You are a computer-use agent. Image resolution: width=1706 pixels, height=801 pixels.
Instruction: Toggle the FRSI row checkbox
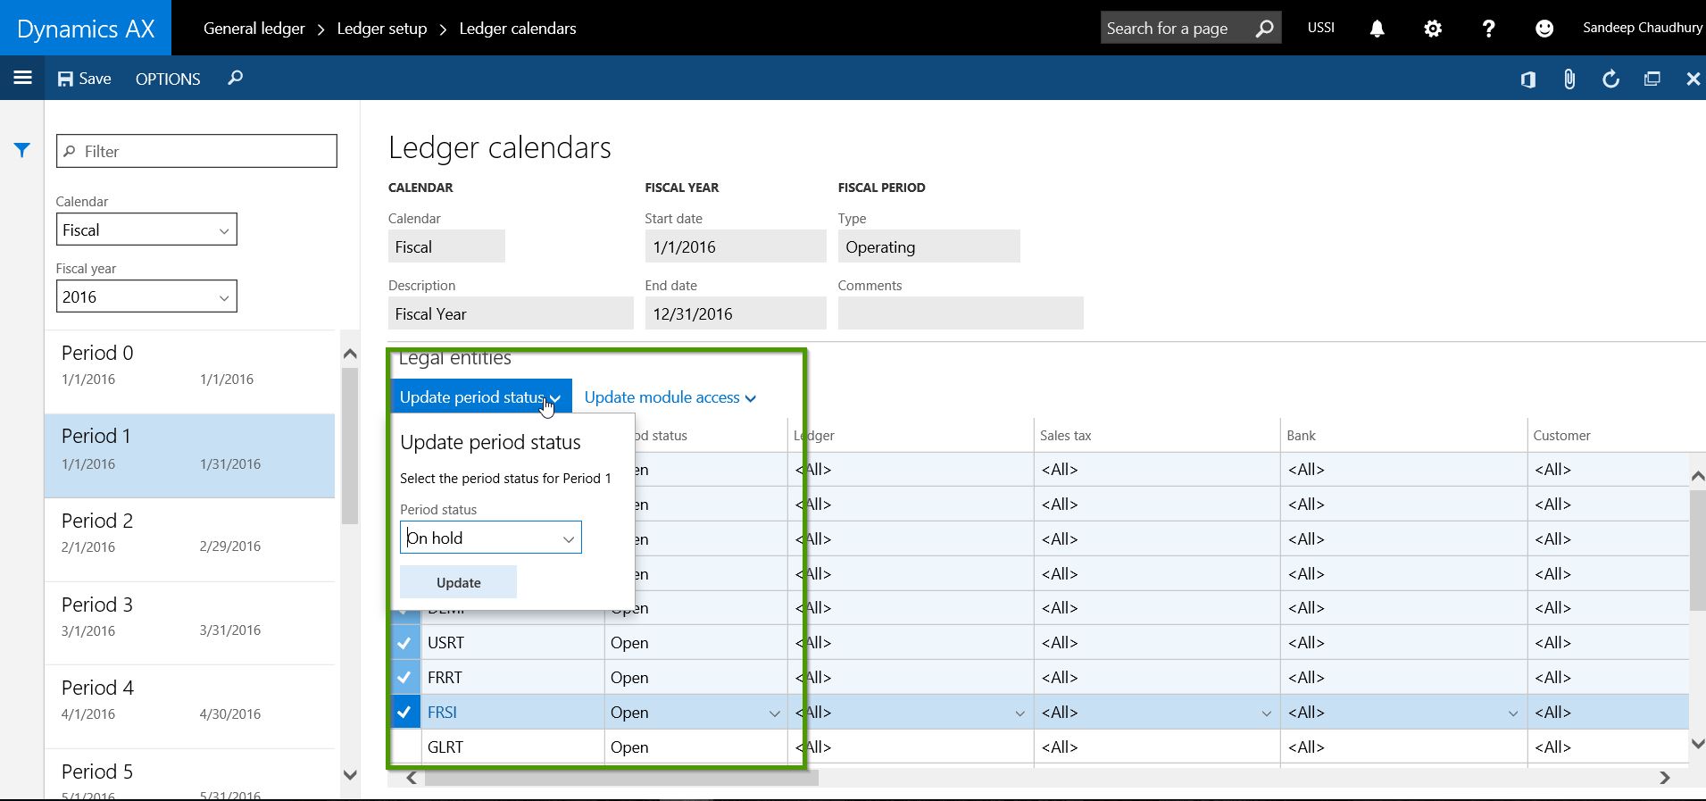click(x=404, y=713)
